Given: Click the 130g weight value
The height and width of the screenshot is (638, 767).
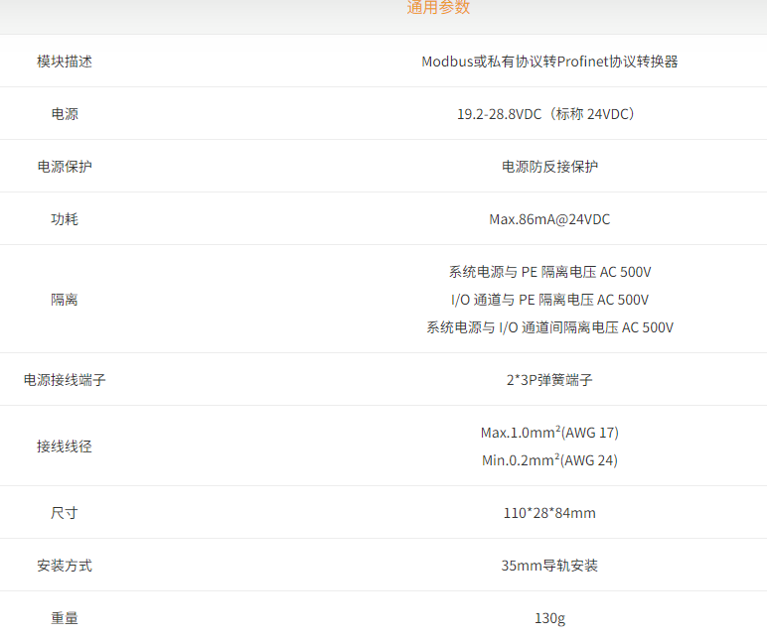Looking at the screenshot, I should point(549,618).
